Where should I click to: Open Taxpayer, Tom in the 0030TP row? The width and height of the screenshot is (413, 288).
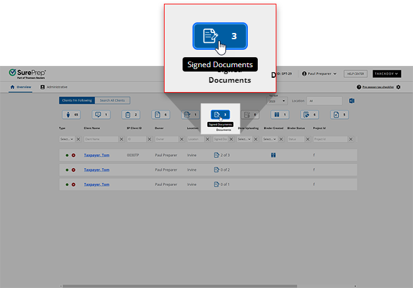[x=97, y=155]
